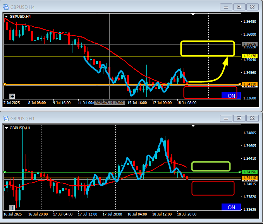Click the 1.35616 crosshair price label
263x224 pixels.
249,44
